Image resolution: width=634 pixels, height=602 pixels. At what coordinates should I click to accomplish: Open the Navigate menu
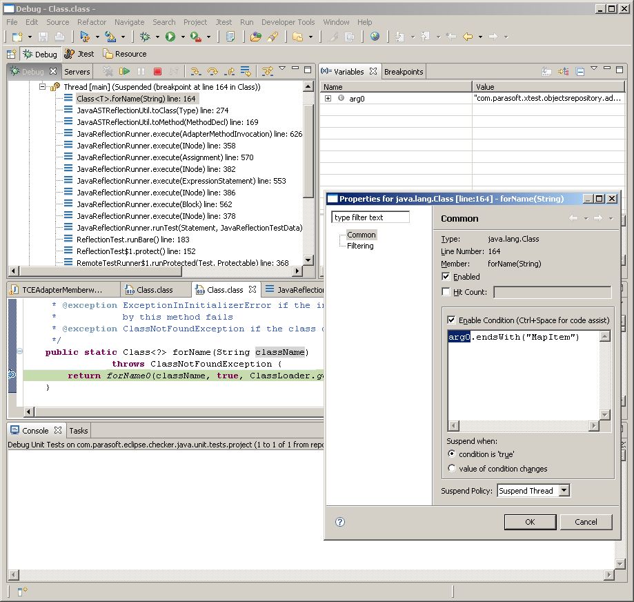tap(130, 22)
